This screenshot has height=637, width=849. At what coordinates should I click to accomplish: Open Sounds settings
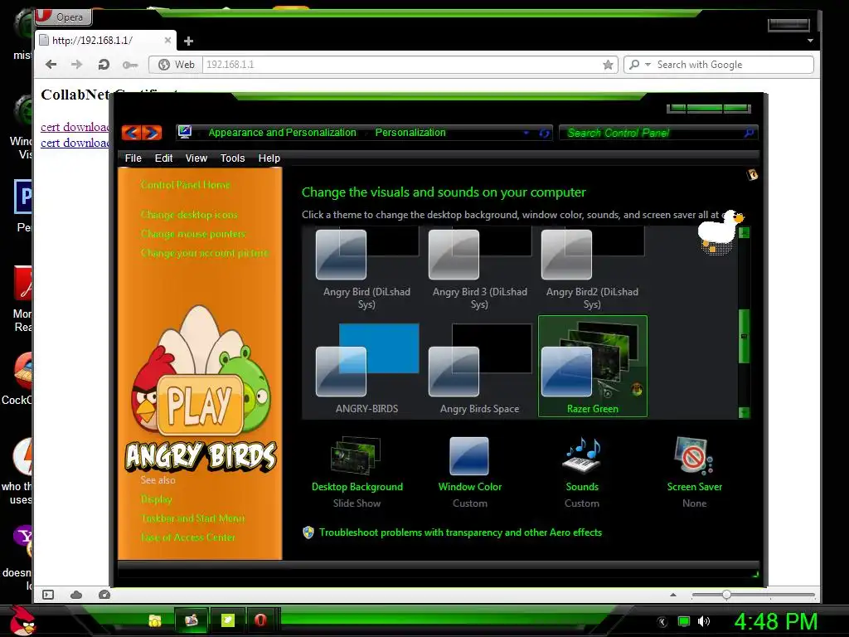click(582, 472)
